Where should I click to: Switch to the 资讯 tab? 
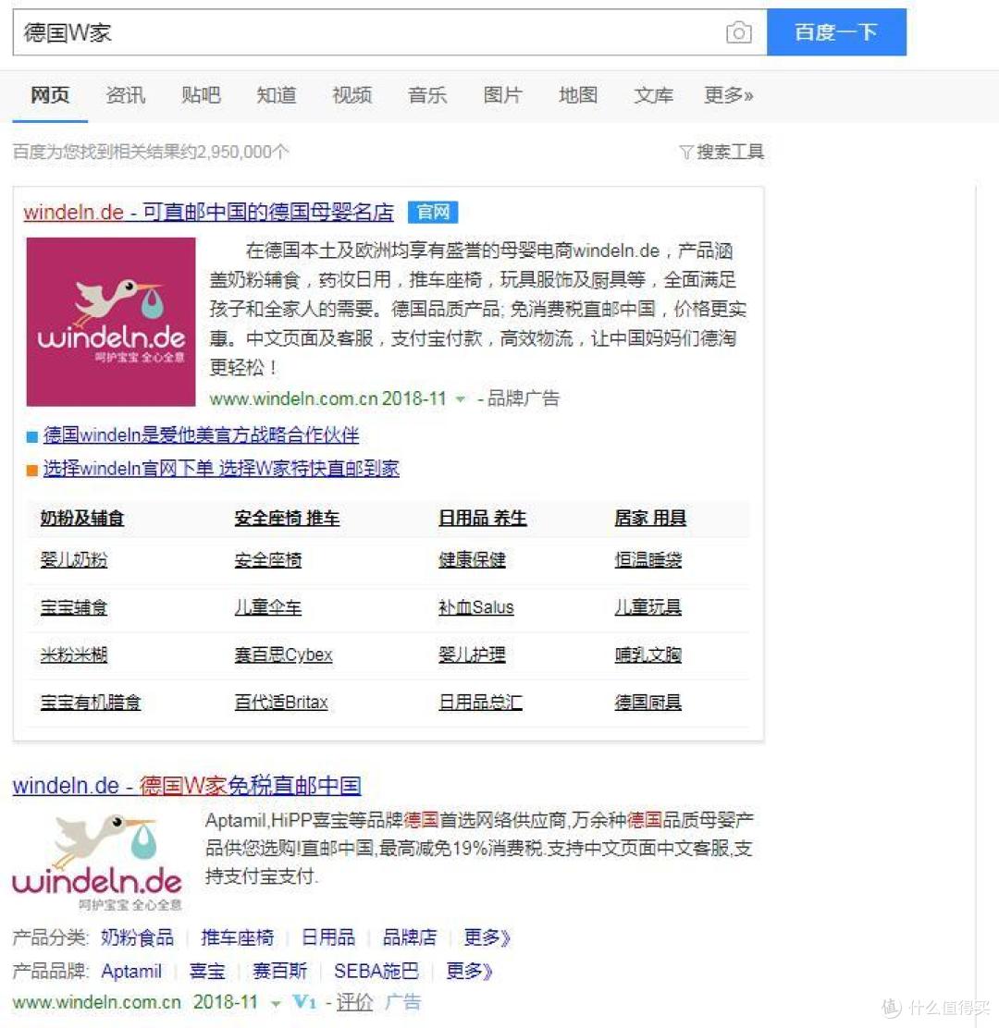tap(125, 96)
